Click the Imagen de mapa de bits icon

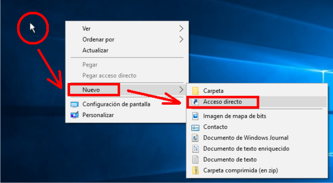(x=195, y=116)
